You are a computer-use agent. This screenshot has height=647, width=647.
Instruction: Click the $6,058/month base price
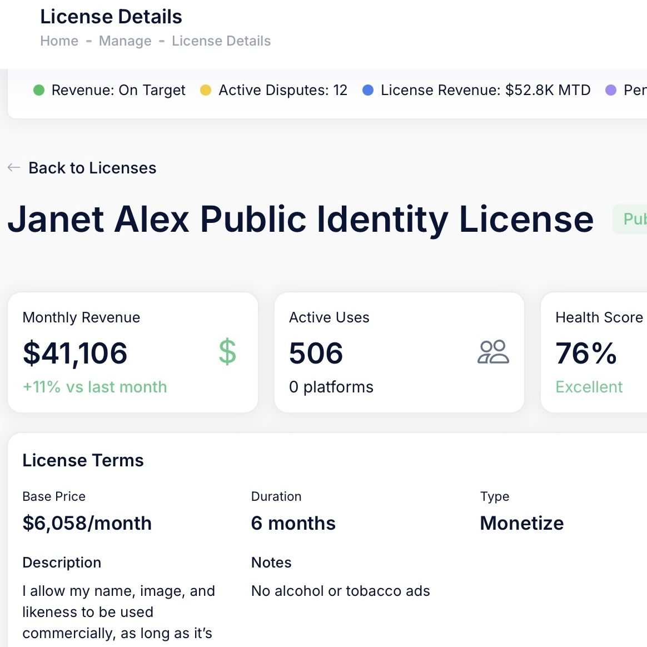[x=87, y=523]
